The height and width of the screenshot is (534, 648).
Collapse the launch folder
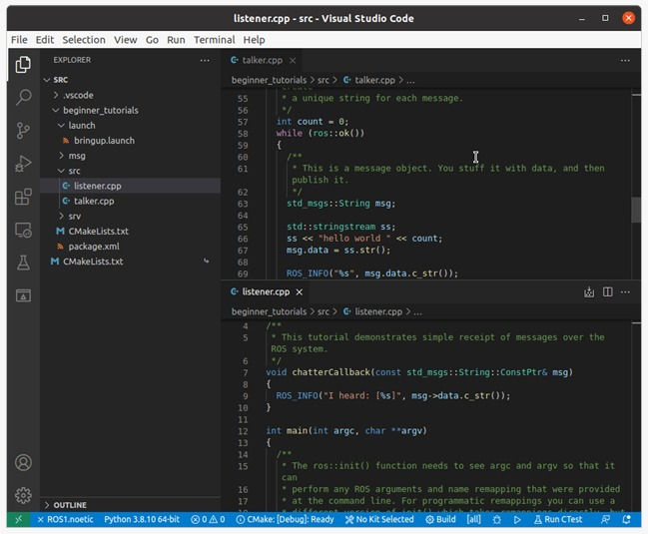pyautogui.click(x=61, y=125)
